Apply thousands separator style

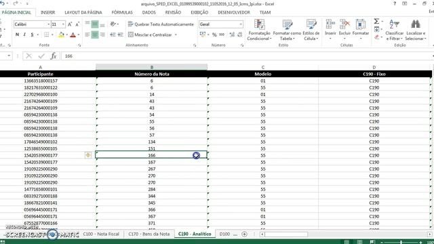click(222, 35)
